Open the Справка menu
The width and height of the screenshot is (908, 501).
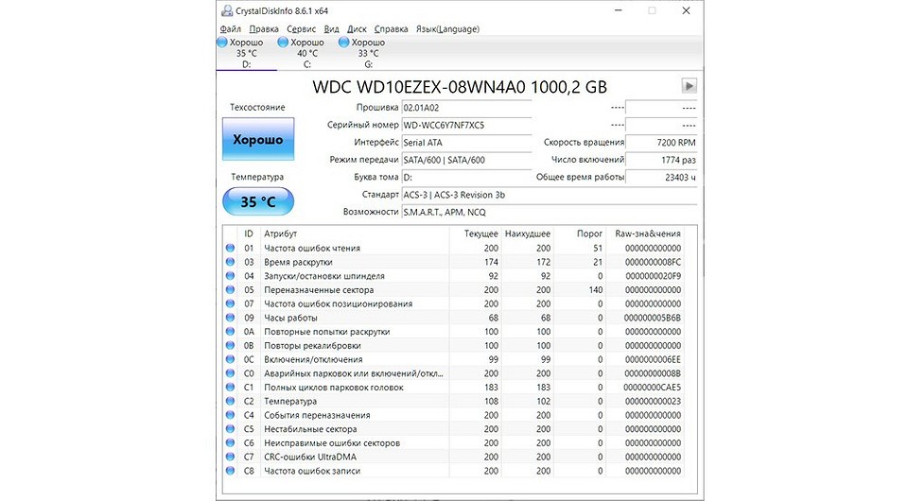coord(391,29)
